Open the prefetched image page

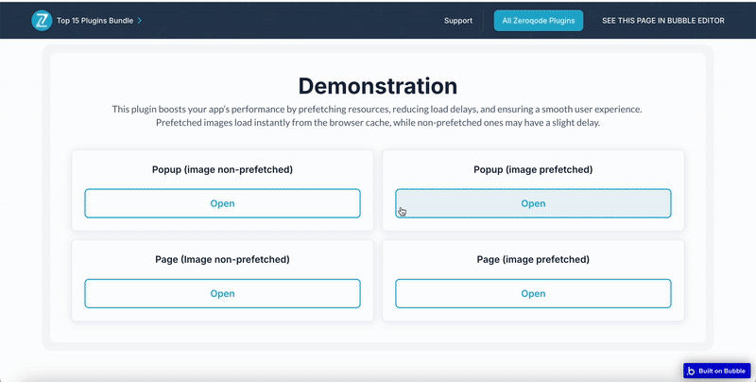[533, 293]
